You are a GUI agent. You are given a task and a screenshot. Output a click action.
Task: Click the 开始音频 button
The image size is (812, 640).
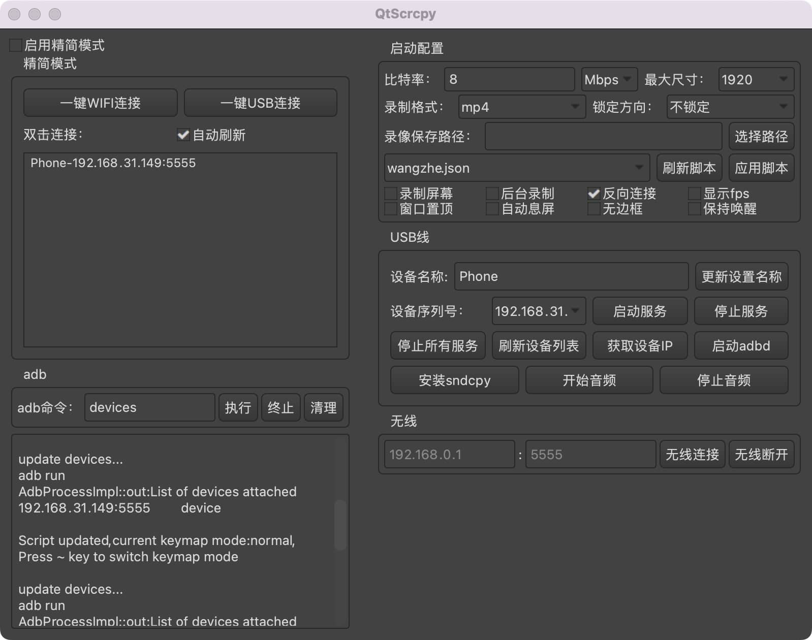coord(589,380)
